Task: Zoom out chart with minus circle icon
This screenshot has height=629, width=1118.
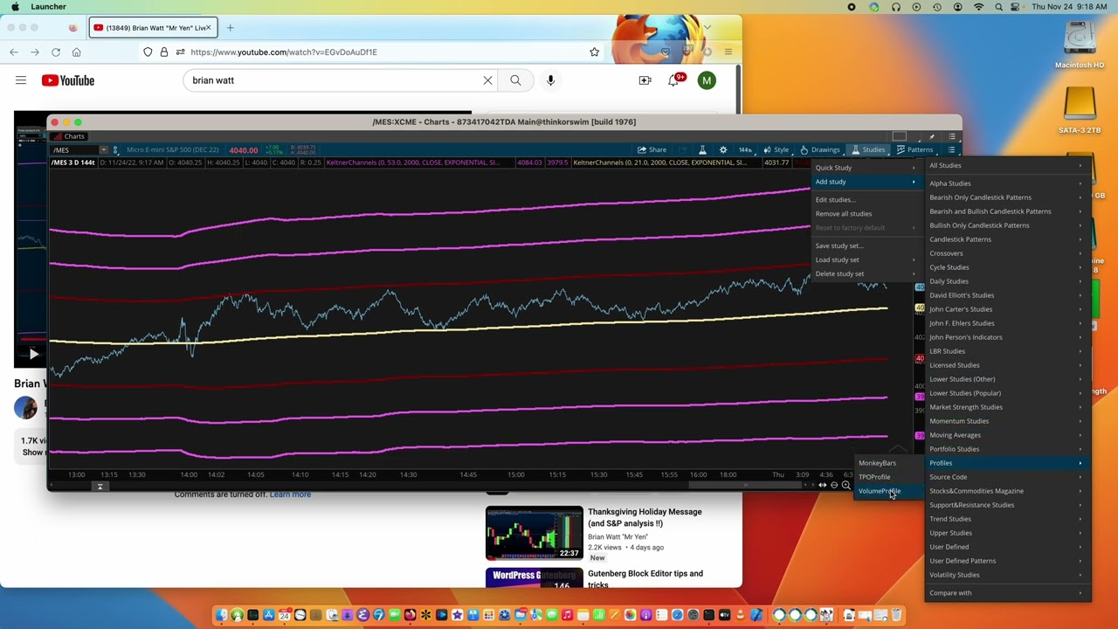Action: tap(834, 485)
